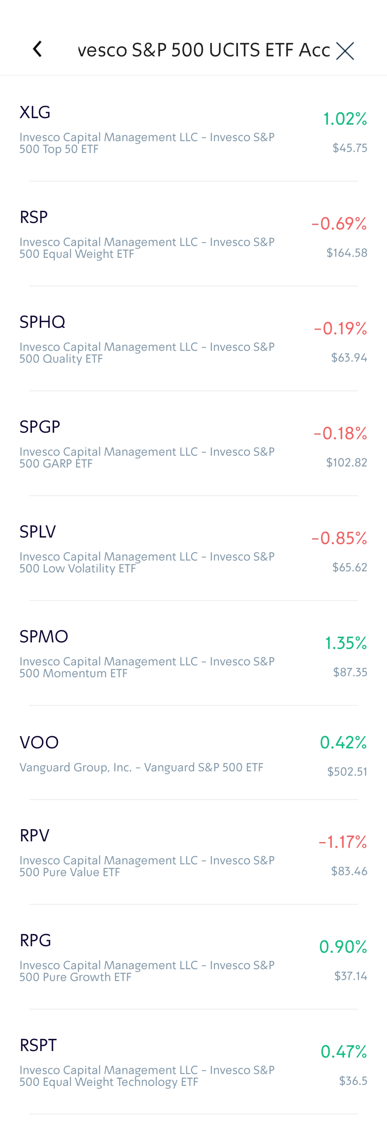This screenshot has height=1134, width=387.
Task: Tap the $65.62 price for SPLV
Action: point(350,567)
